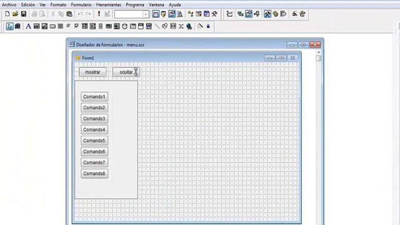Open the Programa menu
400x225 pixels.
pos(135,4)
